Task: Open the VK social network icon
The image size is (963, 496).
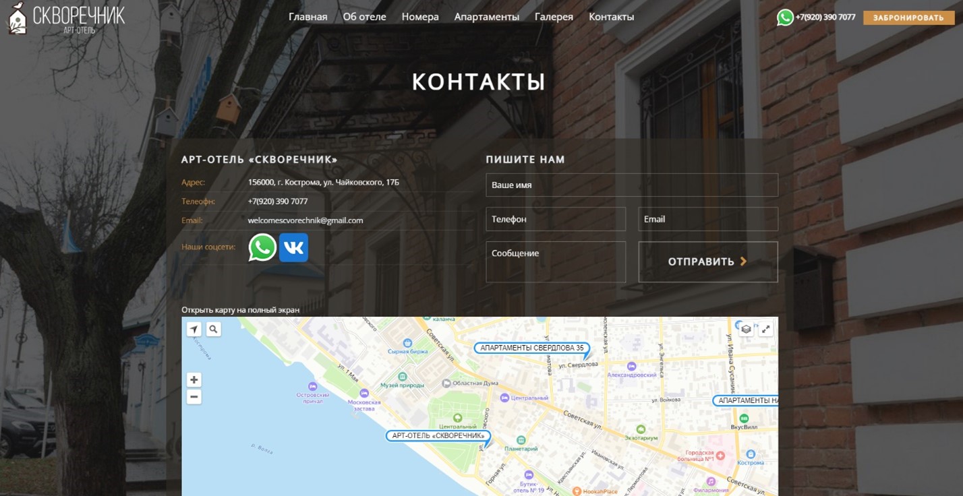Action: pyautogui.click(x=293, y=247)
